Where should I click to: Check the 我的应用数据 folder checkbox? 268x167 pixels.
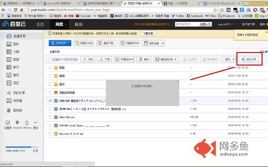pyautogui.click(x=50, y=93)
